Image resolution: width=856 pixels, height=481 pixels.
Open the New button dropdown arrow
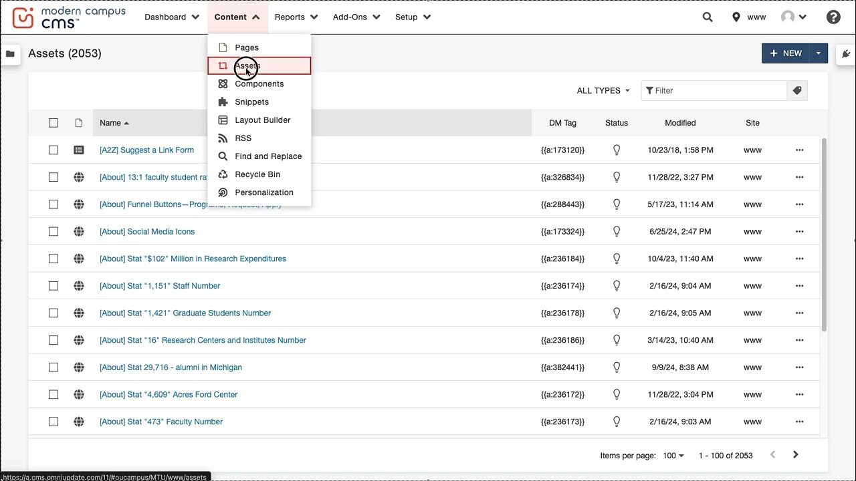coord(819,53)
